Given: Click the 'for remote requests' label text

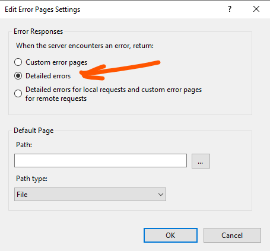Looking at the screenshot, I should click(56, 99).
